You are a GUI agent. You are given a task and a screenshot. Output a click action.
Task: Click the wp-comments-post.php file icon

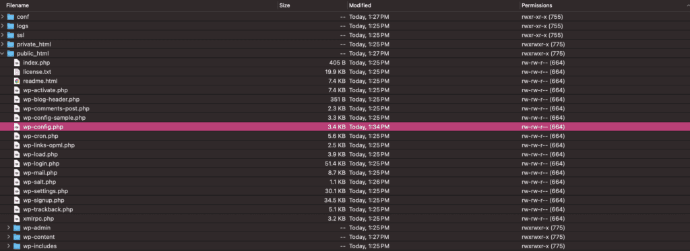click(17, 108)
